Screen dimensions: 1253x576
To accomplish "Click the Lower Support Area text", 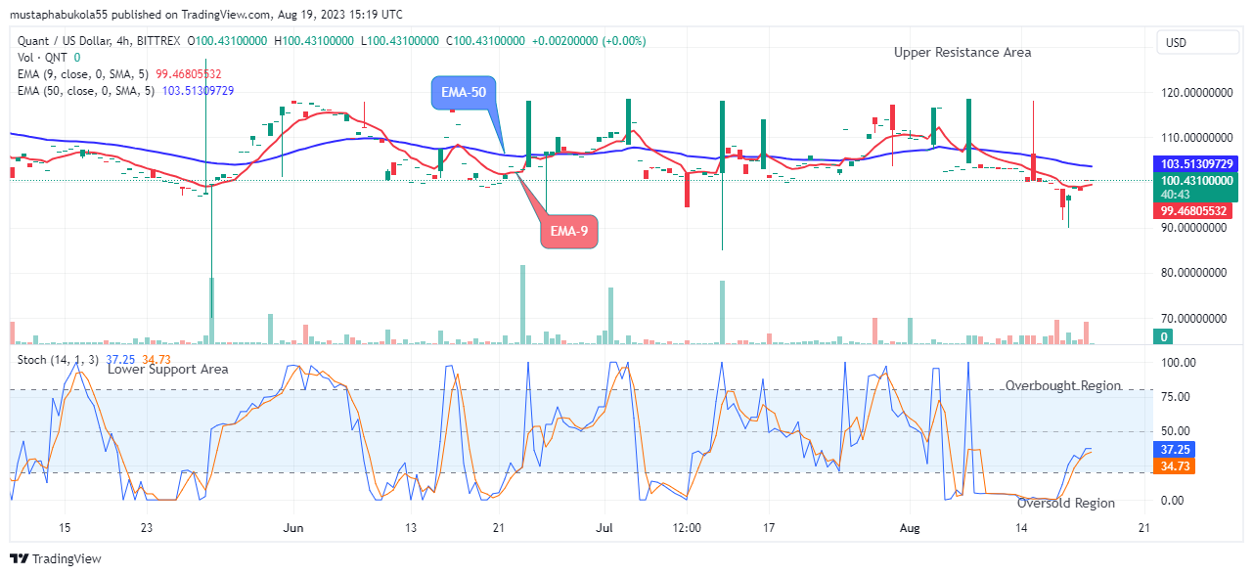I will click(x=167, y=369).
